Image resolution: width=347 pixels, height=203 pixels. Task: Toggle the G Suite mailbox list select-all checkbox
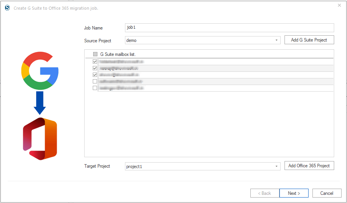95,54
